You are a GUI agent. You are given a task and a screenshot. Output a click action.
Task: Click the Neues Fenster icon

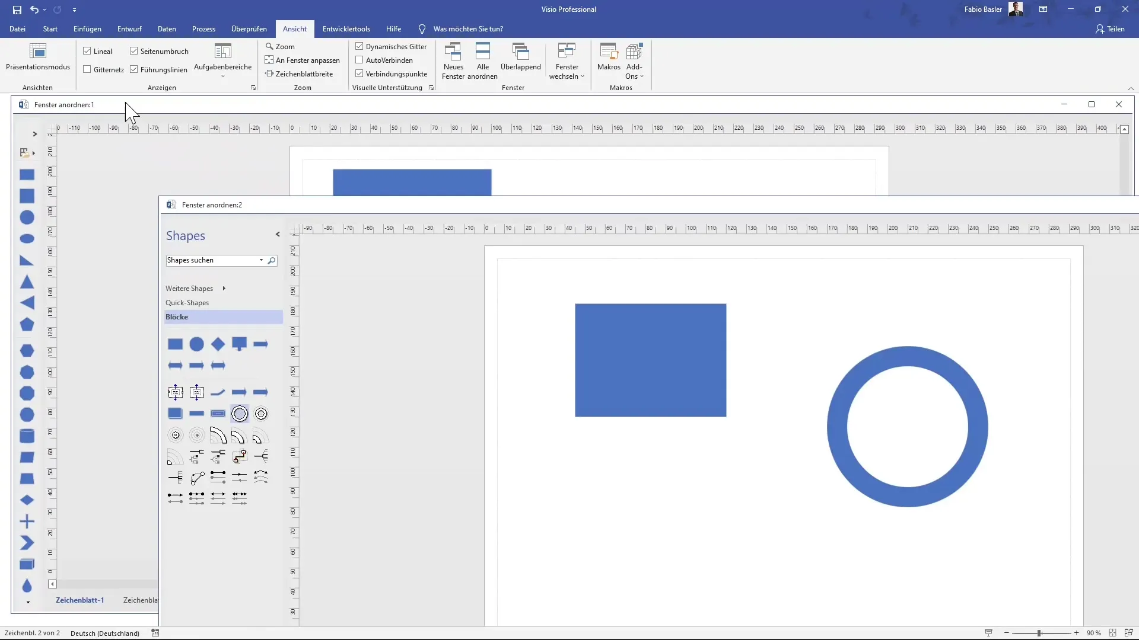(453, 61)
